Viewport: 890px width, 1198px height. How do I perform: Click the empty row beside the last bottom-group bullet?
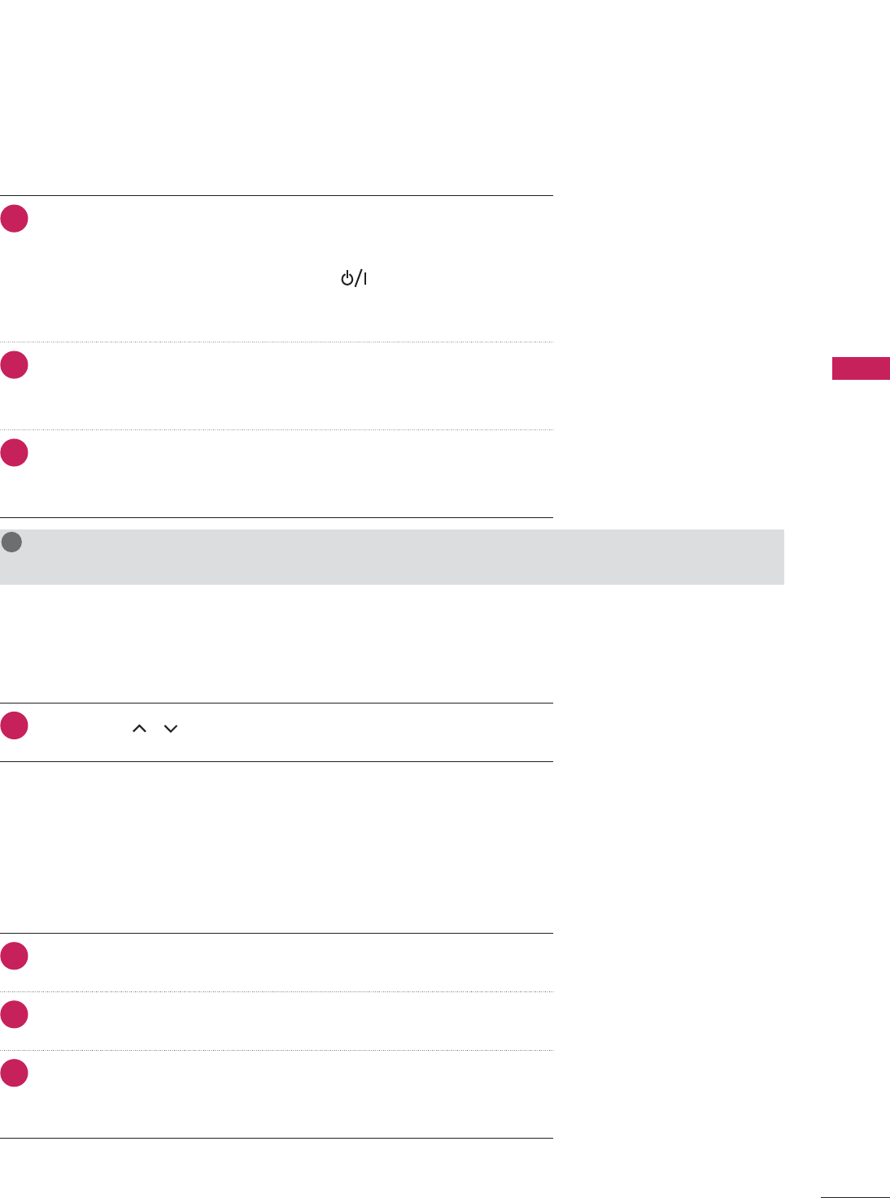tap(291, 1094)
